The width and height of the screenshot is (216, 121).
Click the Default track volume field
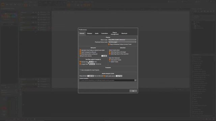[x=104, y=56]
